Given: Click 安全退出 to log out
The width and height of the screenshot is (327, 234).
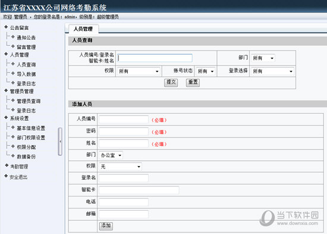Looking at the screenshot, I should (x=18, y=177).
